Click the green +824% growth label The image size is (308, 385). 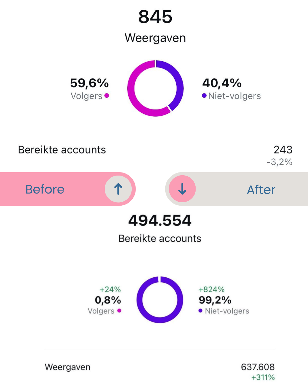[211, 290]
